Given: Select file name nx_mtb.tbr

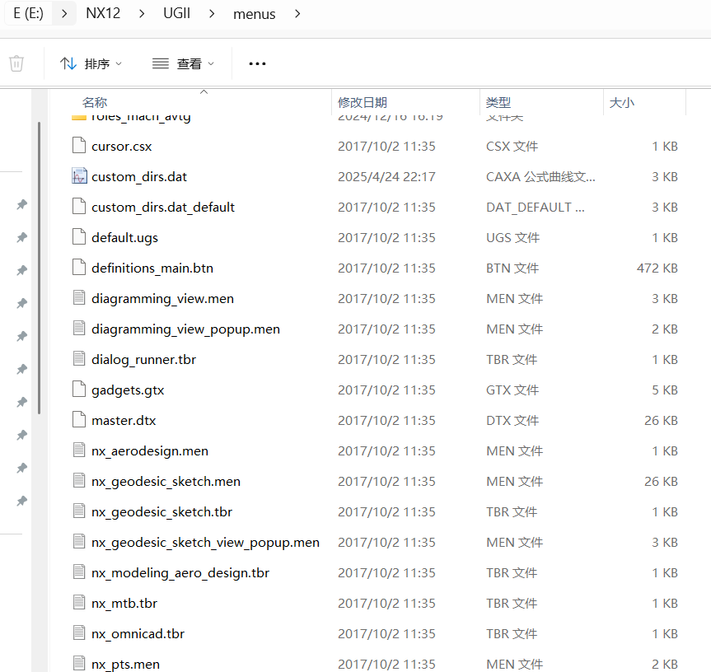Looking at the screenshot, I should (x=124, y=604).
